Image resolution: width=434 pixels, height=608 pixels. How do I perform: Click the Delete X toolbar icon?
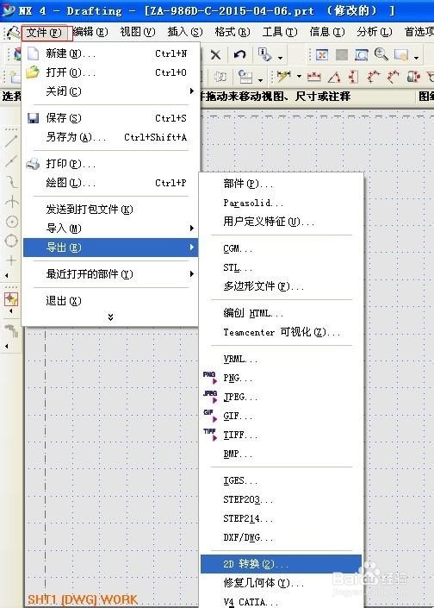(x=215, y=54)
